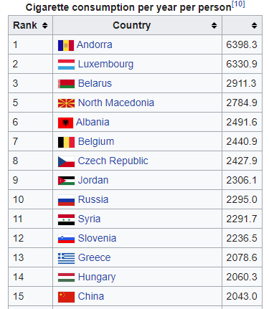The image size is (269, 309).
Task: Open the Belarus country link
Action: [95, 83]
